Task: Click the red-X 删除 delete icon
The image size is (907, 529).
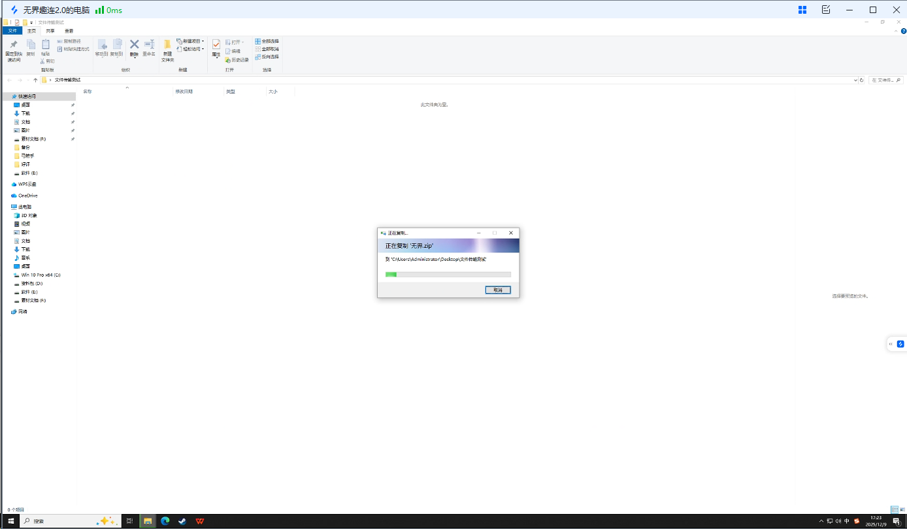Action: click(134, 44)
